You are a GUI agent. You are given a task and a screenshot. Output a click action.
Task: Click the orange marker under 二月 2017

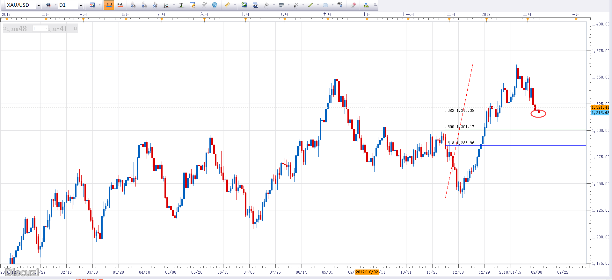46,19
